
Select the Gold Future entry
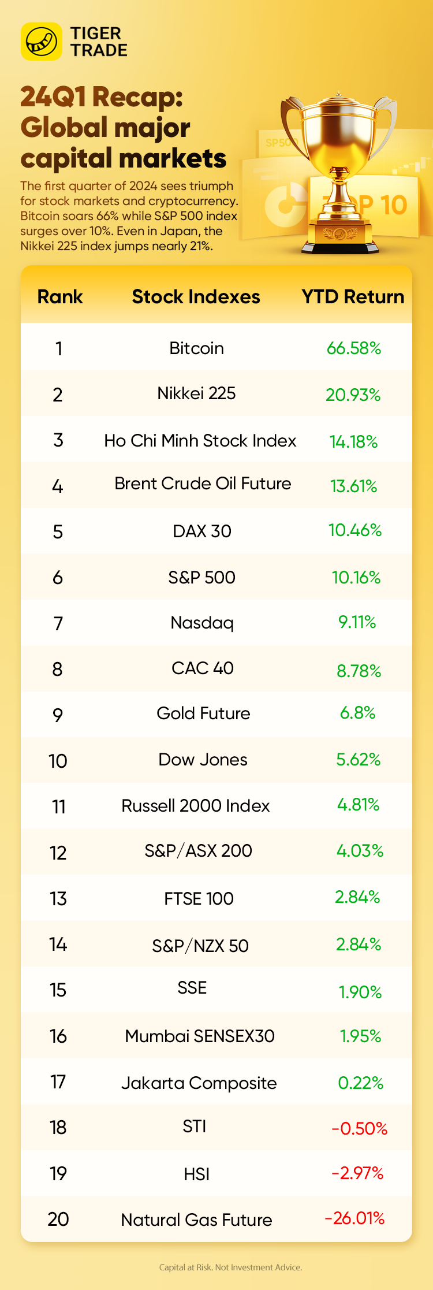click(x=203, y=713)
